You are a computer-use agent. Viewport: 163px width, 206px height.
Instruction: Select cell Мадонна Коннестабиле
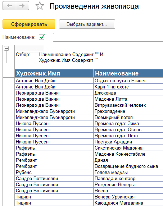click(128, 154)
